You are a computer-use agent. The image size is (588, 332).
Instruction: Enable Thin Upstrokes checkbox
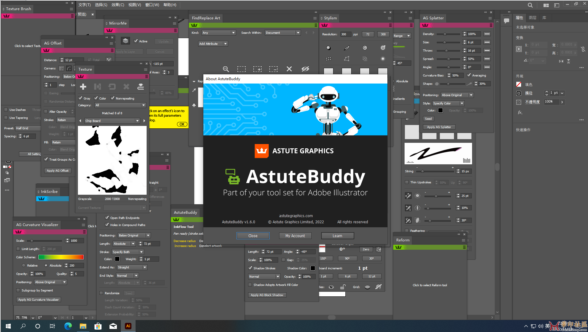click(407, 182)
